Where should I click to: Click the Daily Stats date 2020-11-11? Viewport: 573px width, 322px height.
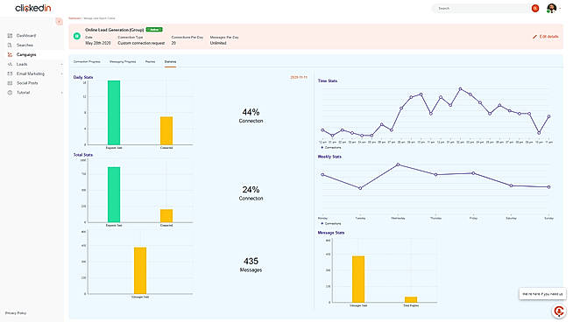click(299, 77)
